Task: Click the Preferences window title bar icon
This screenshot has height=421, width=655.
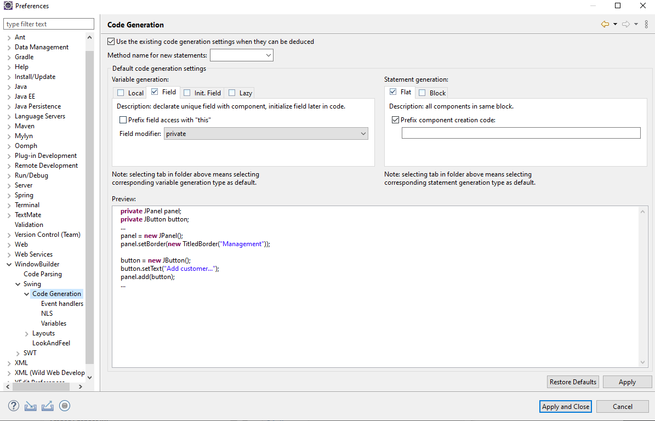Action: point(8,5)
